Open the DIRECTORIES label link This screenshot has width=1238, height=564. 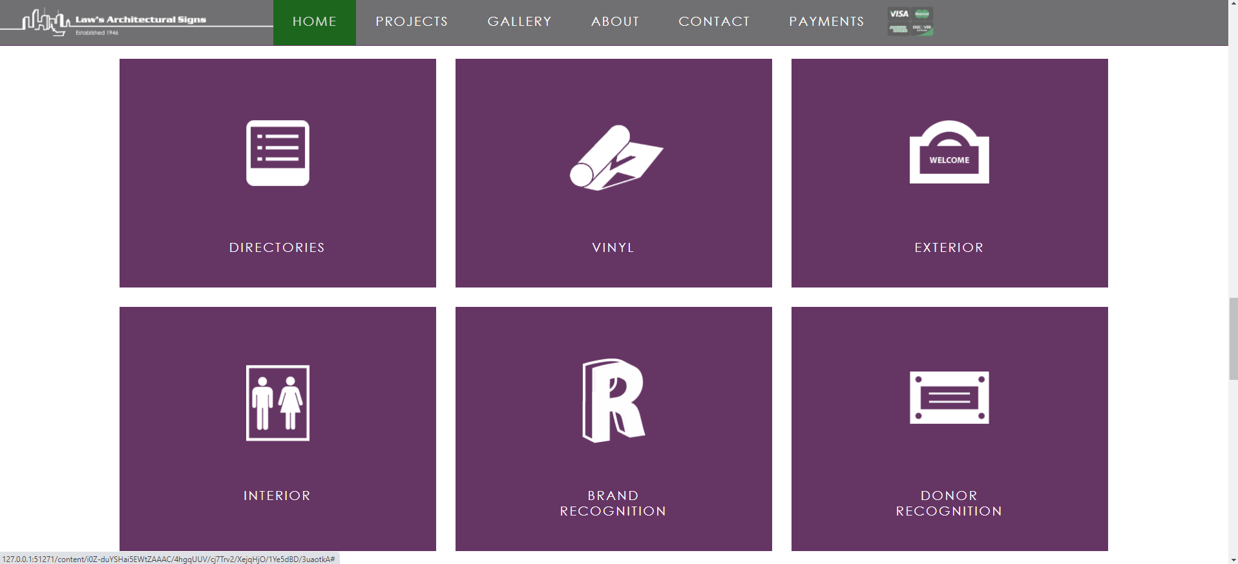coord(277,247)
